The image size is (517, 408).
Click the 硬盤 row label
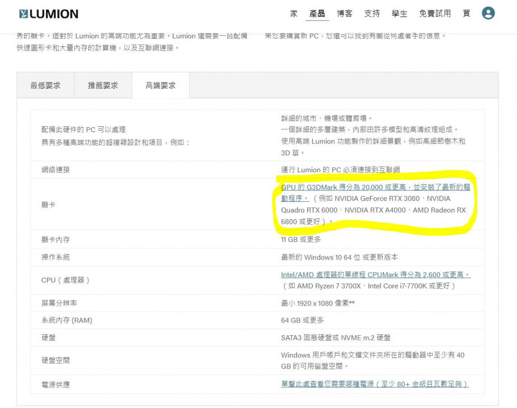(x=48, y=338)
